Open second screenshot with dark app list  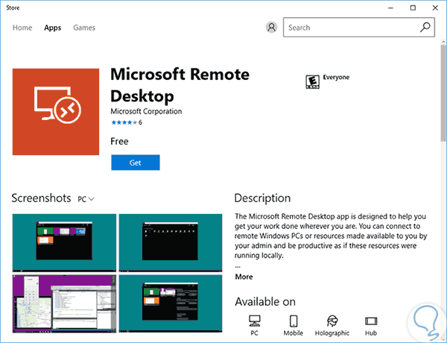171,242
